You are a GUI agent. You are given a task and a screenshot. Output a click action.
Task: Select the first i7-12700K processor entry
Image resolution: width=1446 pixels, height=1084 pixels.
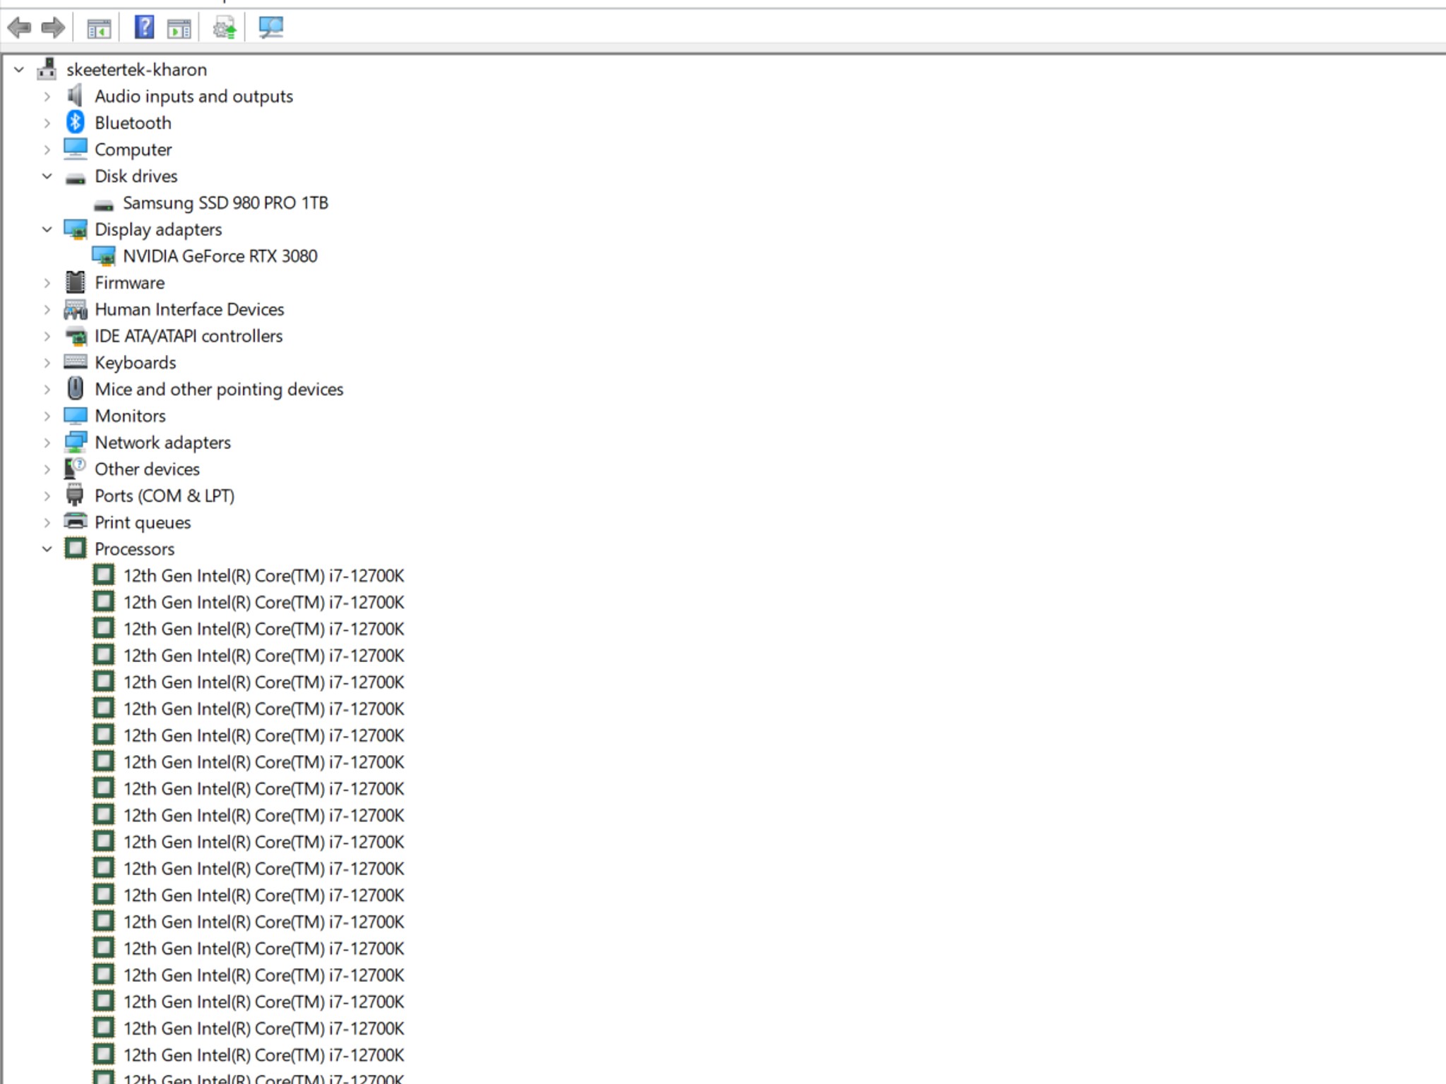click(x=263, y=576)
